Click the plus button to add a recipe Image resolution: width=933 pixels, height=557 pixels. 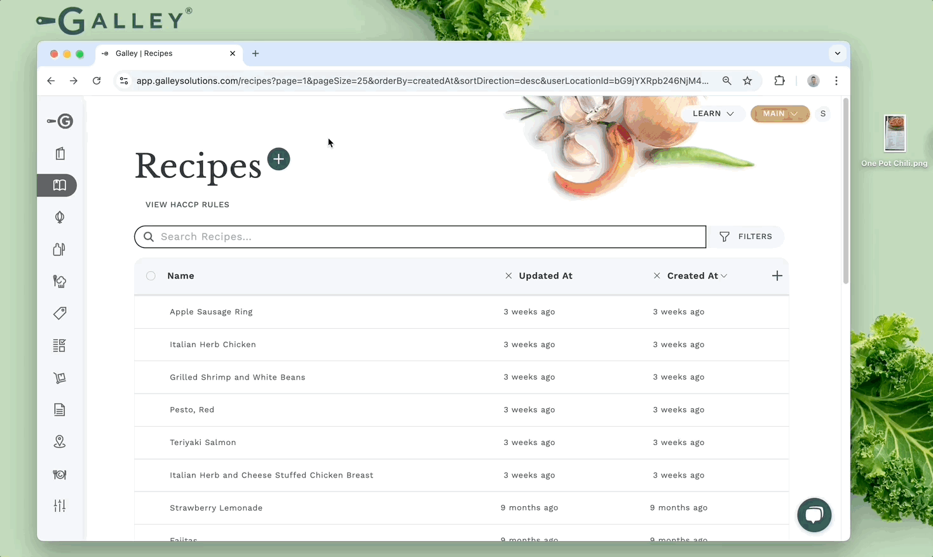[x=278, y=159]
